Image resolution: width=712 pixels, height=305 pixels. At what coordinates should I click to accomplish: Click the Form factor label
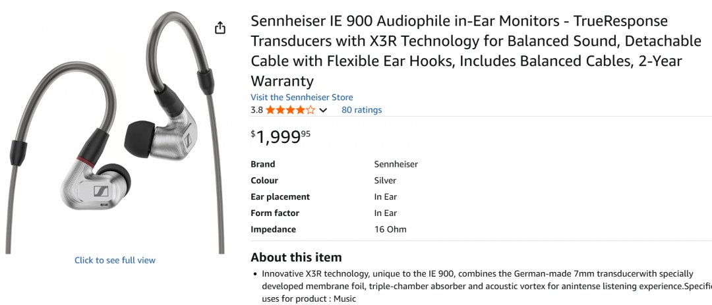[274, 213]
